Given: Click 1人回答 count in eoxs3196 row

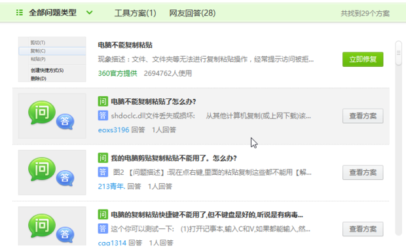Looking at the screenshot, I should [x=164, y=130].
